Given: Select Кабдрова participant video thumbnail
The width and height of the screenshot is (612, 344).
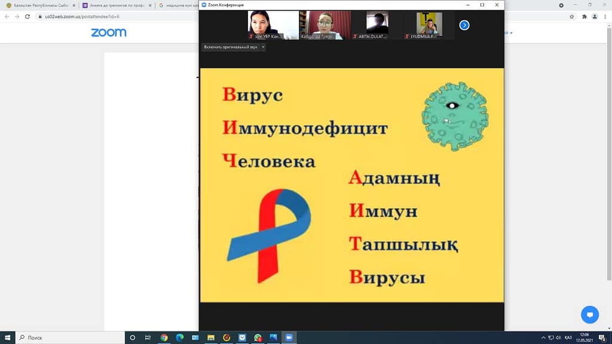Looking at the screenshot, I should (325, 25).
